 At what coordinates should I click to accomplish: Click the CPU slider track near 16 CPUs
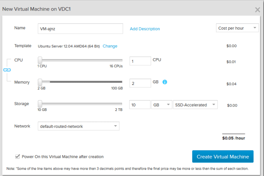point(119,60)
